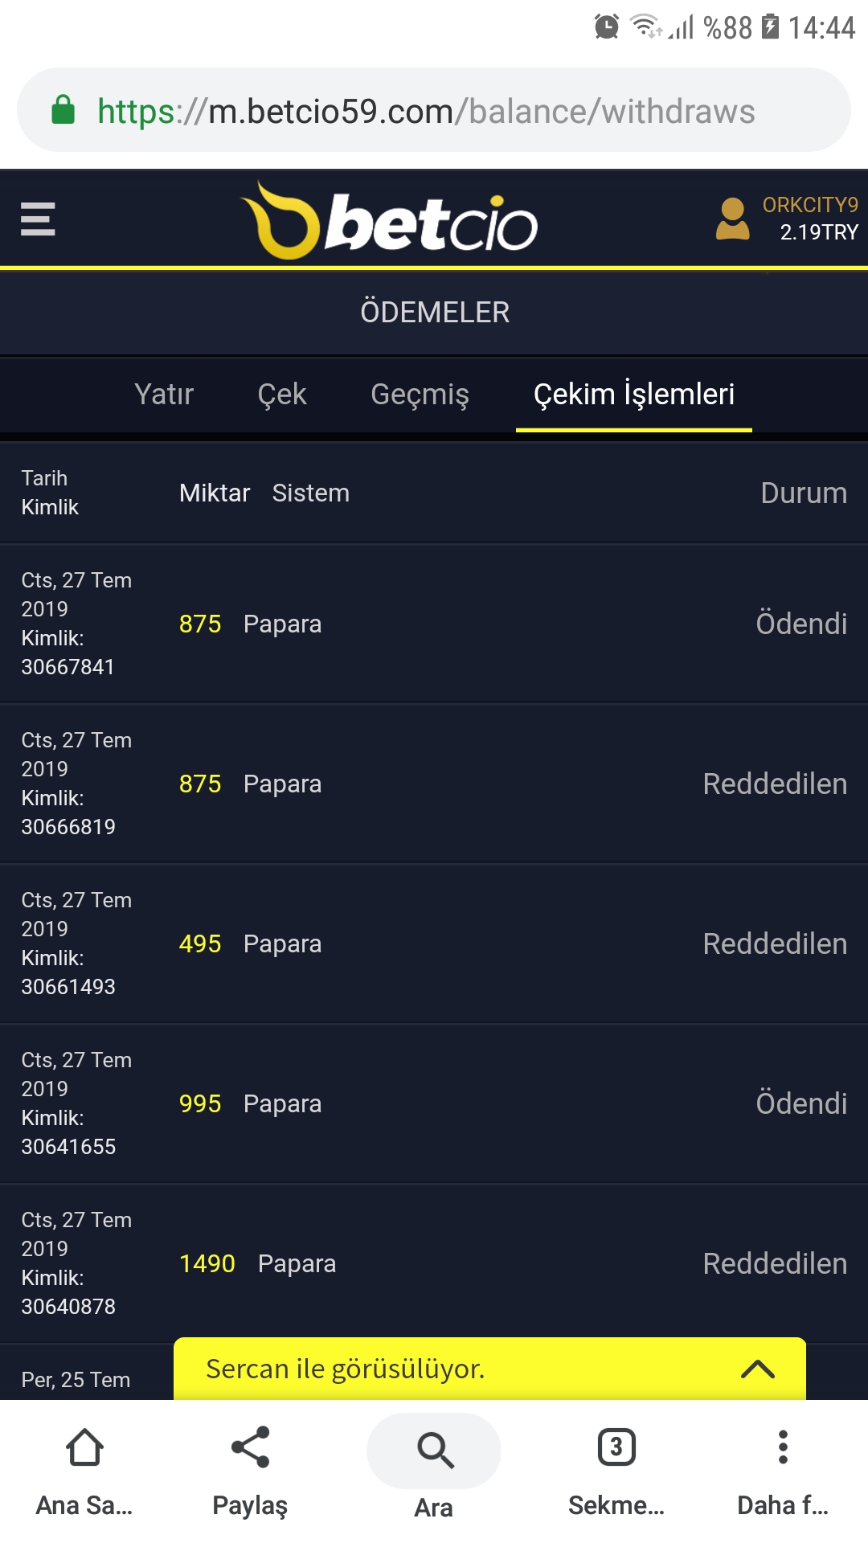This screenshot has height=1543, width=868.
Task: Open the Geçmiş tab
Action: [x=420, y=395]
